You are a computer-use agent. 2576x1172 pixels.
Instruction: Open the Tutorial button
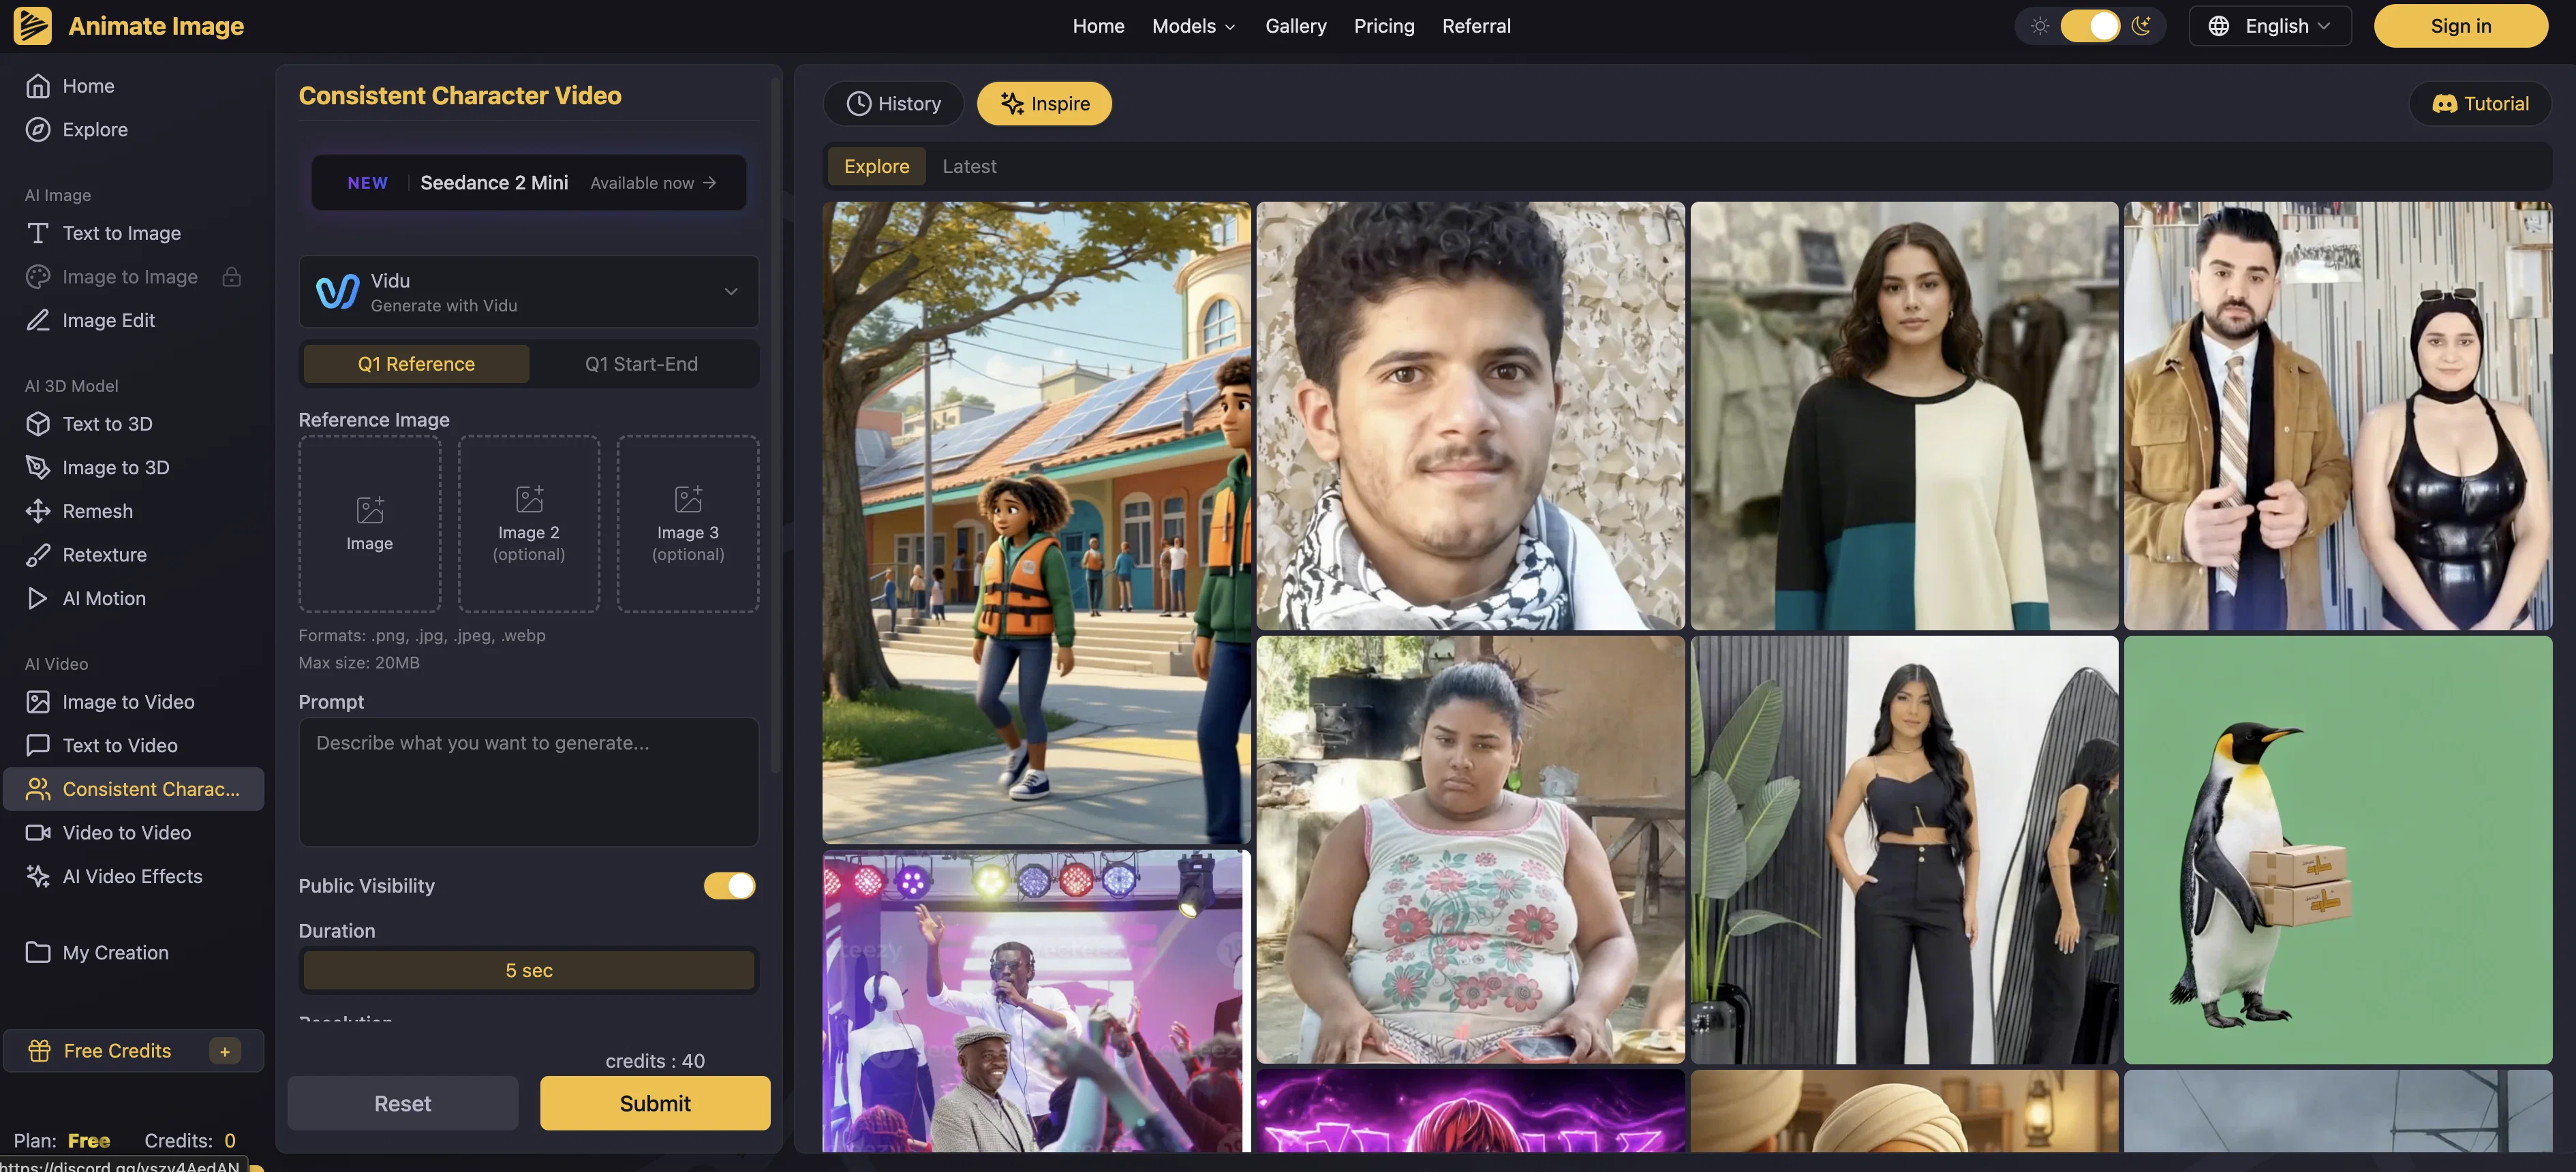tap(2480, 104)
